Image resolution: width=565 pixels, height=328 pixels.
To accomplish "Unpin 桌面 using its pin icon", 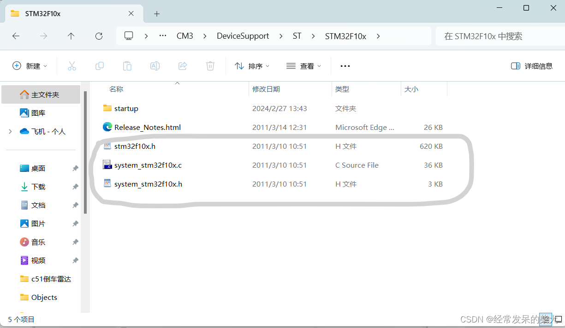I will point(75,169).
